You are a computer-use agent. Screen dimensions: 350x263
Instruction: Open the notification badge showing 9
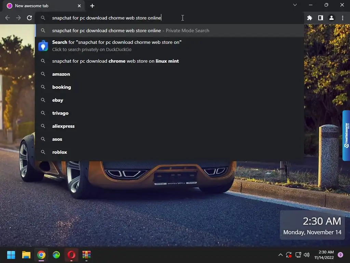(x=340, y=255)
